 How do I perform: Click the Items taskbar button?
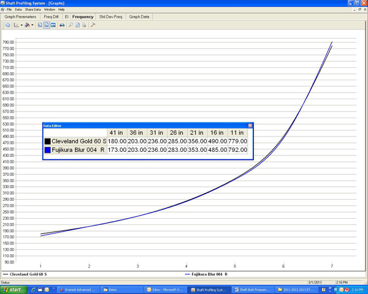click(121, 290)
